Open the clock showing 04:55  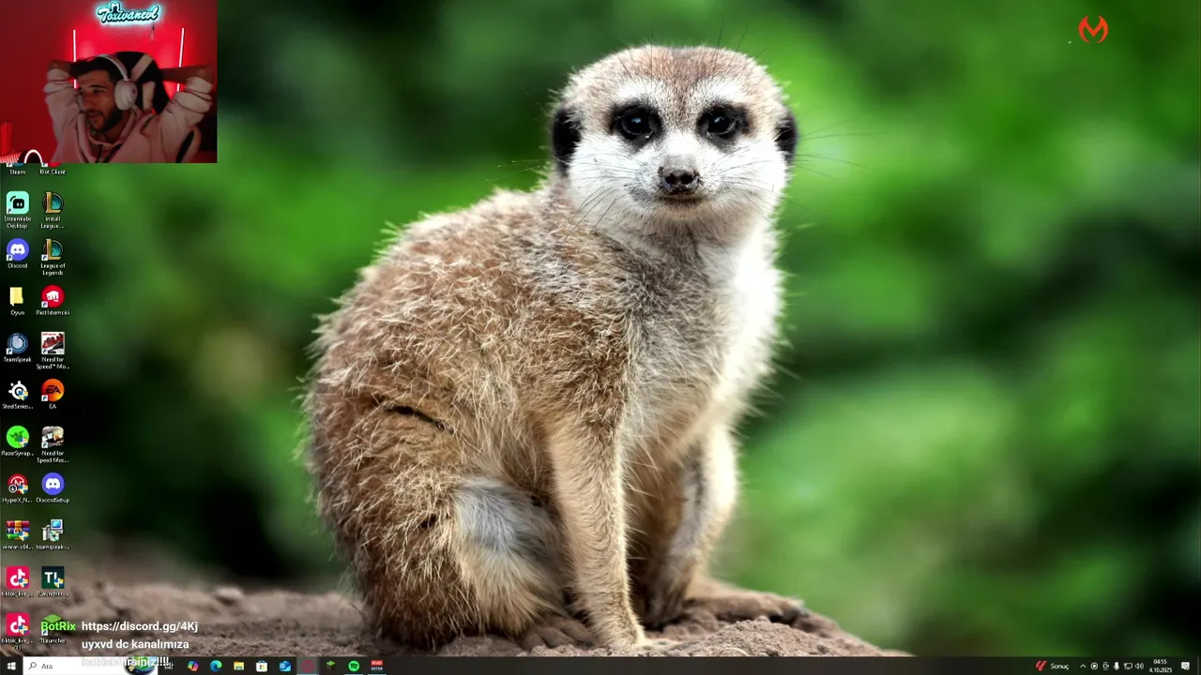point(1161,667)
